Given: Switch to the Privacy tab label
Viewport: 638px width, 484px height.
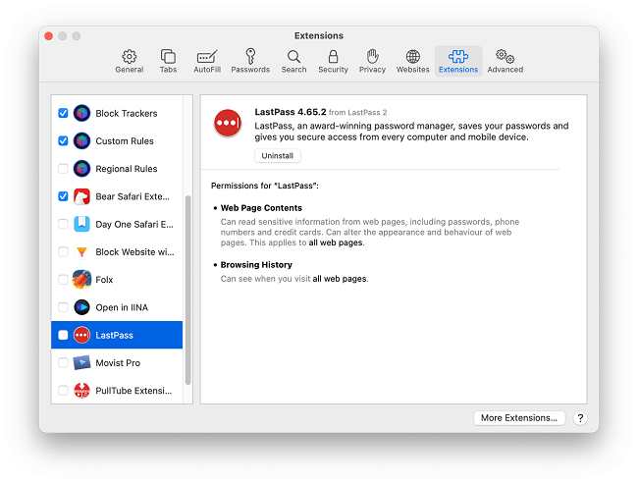Looking at the screenshot, I should pos(372,70).
